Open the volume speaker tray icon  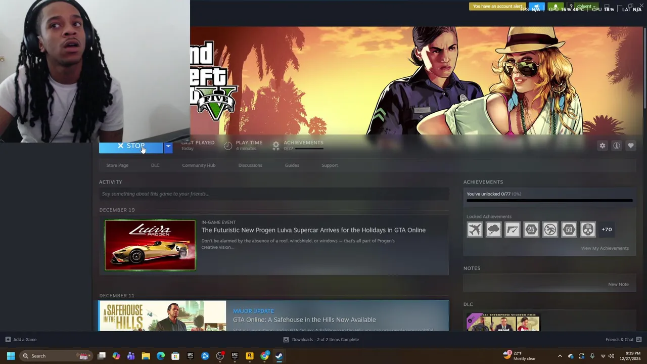tap(612, 356)
